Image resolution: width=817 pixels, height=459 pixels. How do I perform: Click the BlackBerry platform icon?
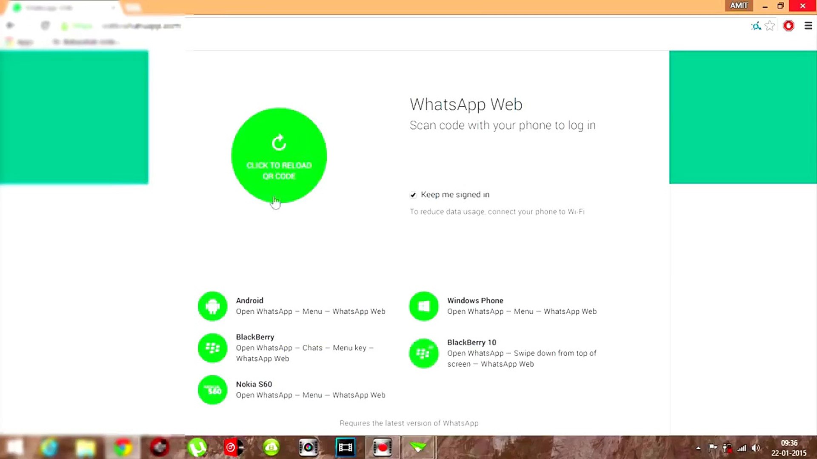tap(213, 348)
